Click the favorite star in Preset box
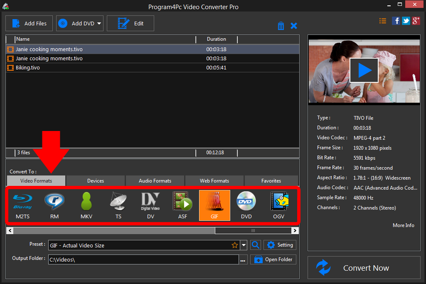 coord(235,245)
